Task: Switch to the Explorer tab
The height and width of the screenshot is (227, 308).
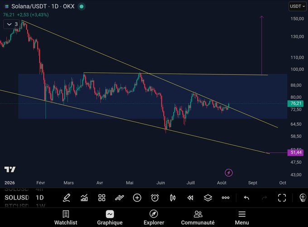Action: (154, 218)
